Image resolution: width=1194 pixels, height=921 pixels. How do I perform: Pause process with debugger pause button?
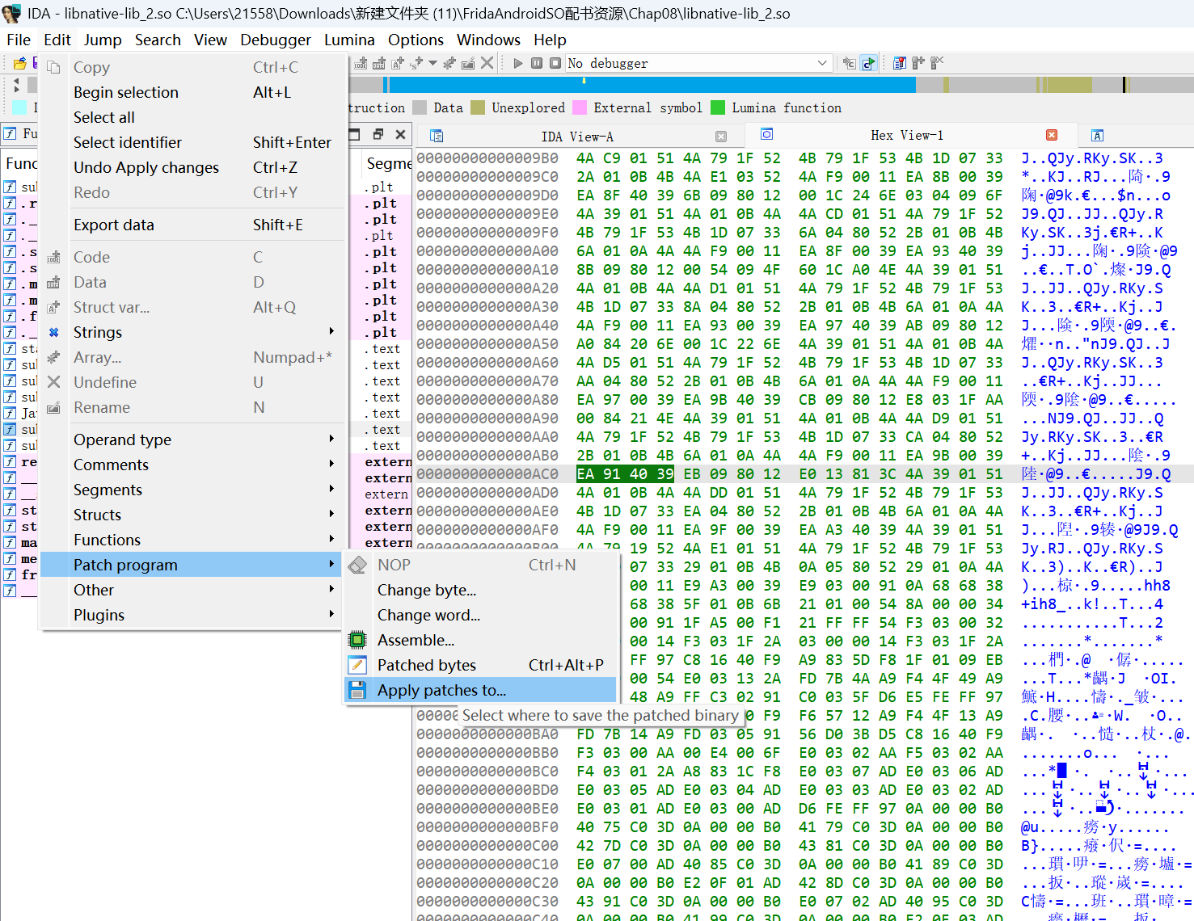click(x=537, y=63)
